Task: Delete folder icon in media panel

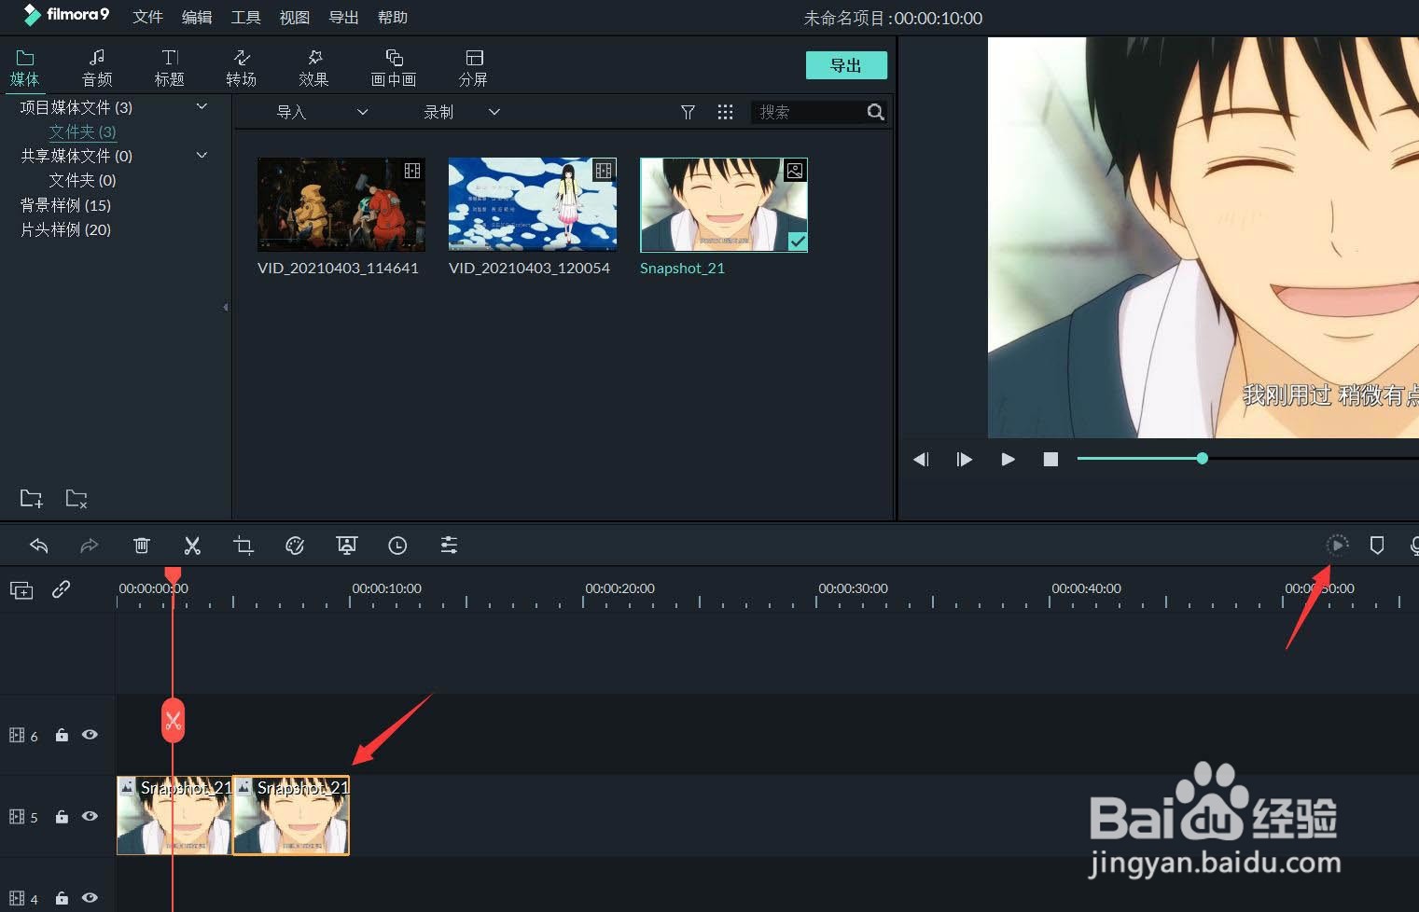Action: click(x=77, y=498)
